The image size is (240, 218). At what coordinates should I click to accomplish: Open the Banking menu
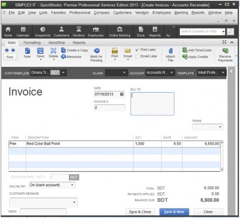click(x=181, y=12)
